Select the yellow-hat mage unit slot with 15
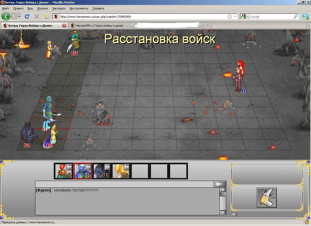This screenshot has height=226, width=311. [x=121, y=171]
